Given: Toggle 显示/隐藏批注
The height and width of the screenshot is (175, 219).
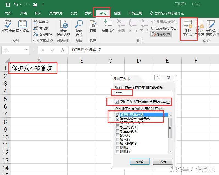Looking at the screenshot, I should 165,22.
